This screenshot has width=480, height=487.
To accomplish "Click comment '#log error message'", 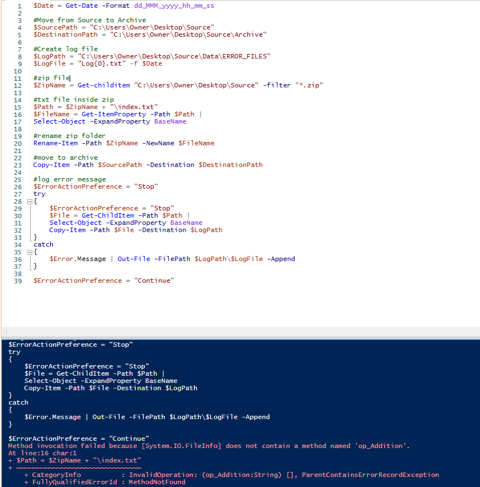I will click(70, 179).
